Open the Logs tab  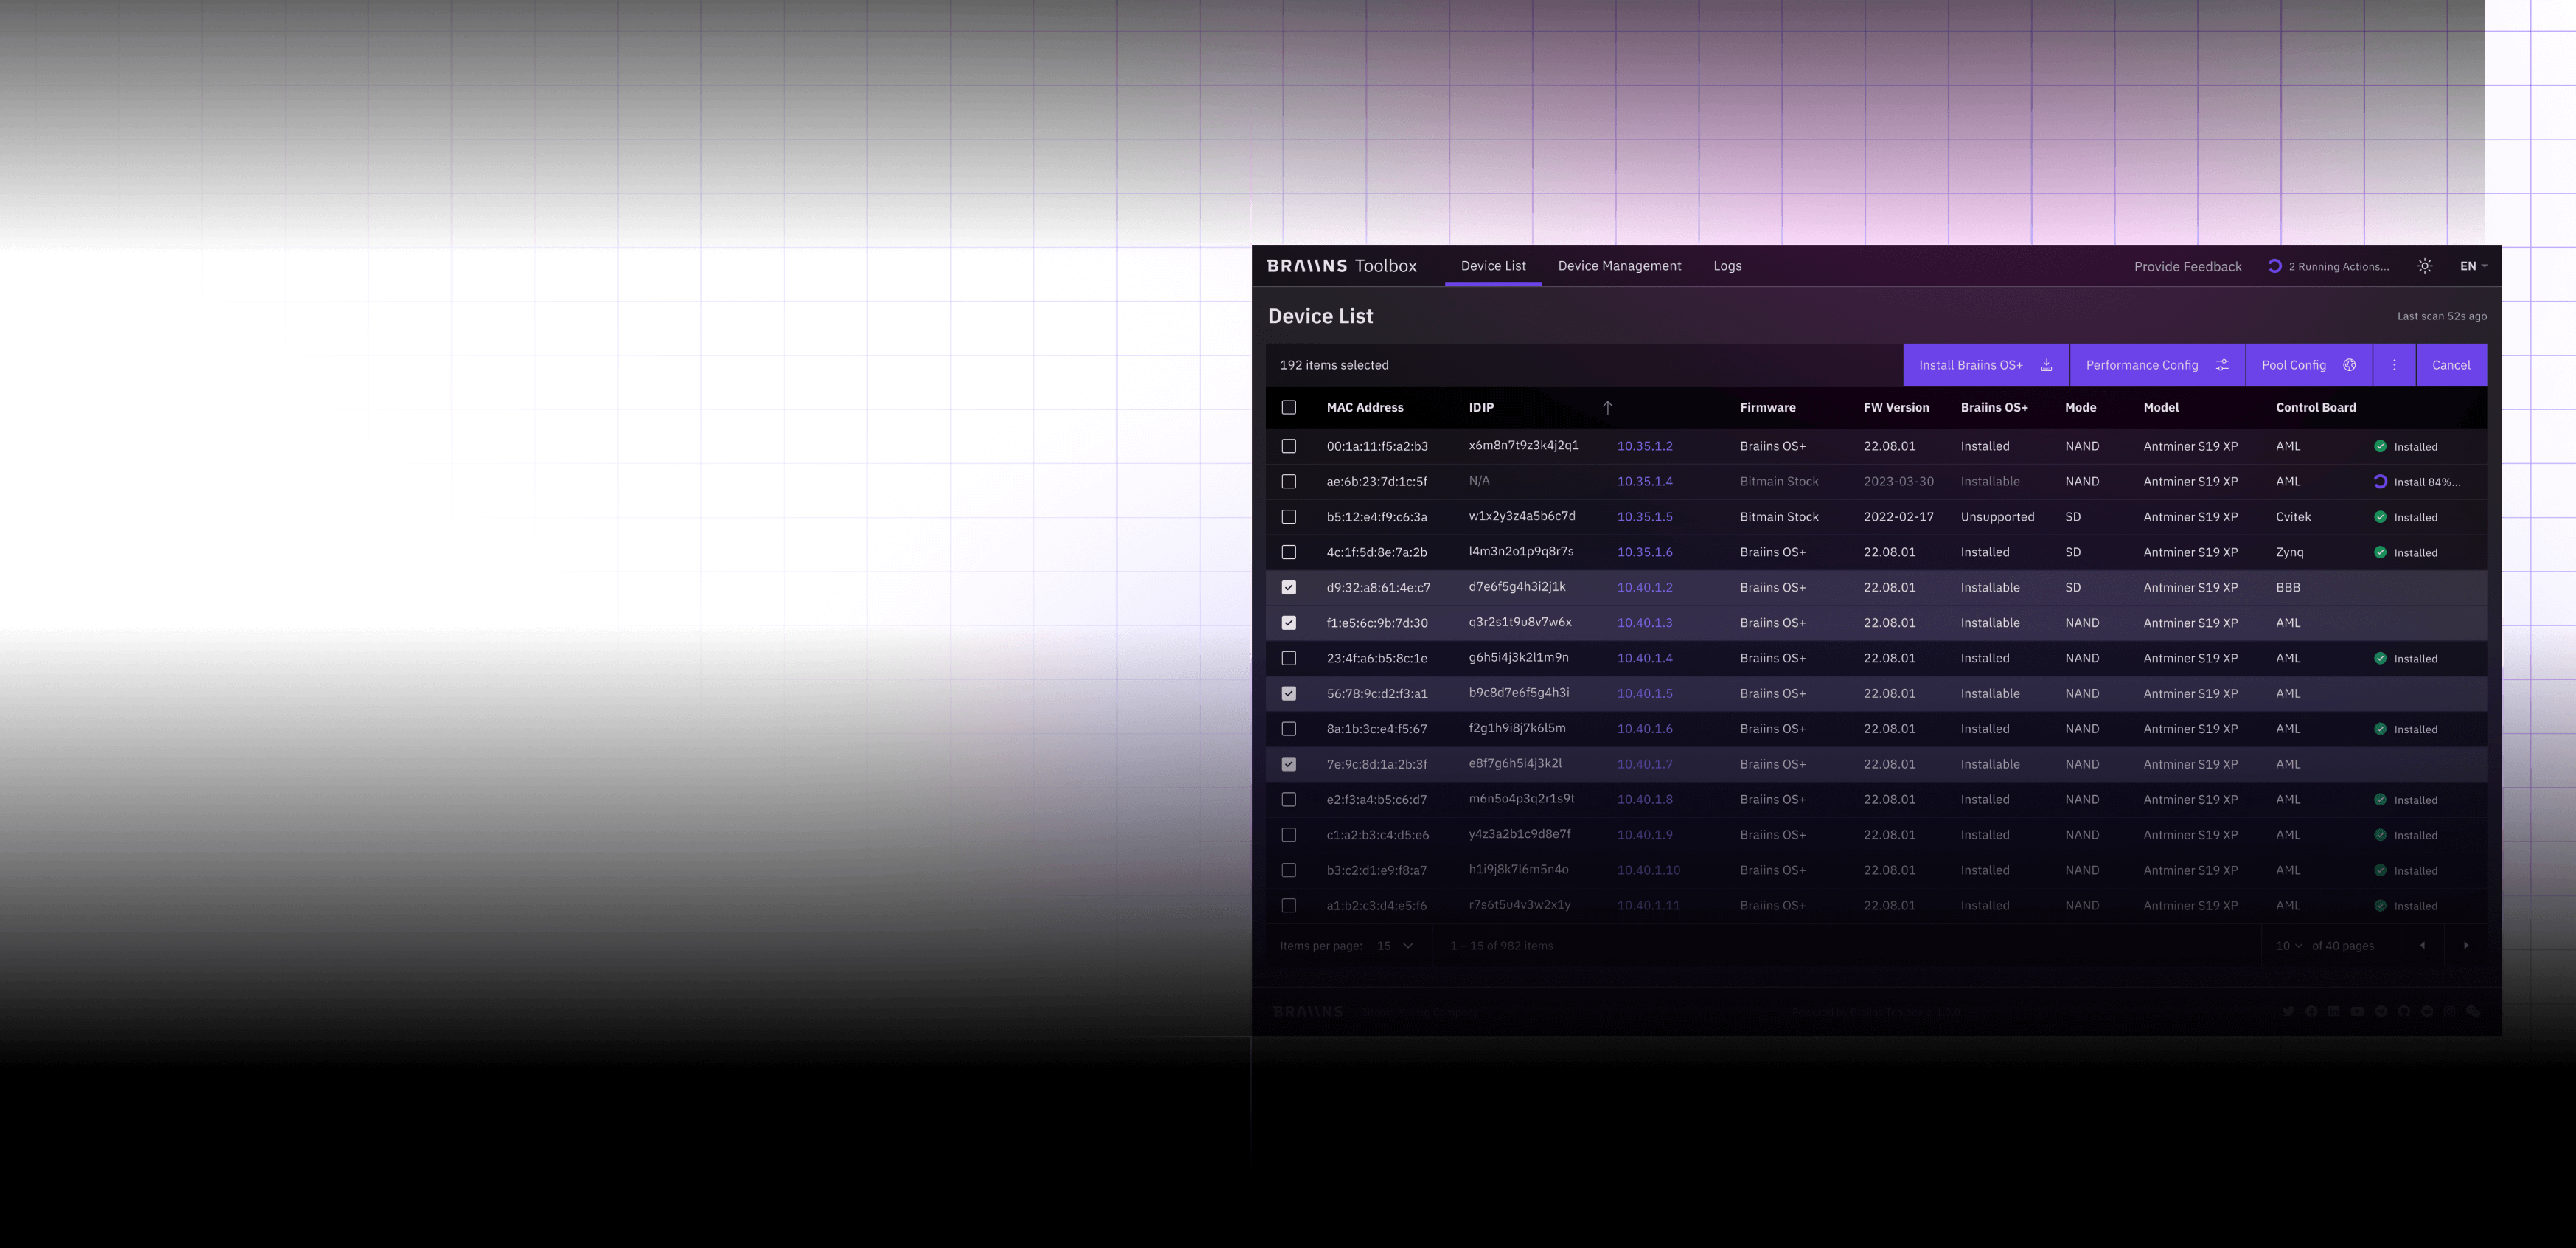1727,266
